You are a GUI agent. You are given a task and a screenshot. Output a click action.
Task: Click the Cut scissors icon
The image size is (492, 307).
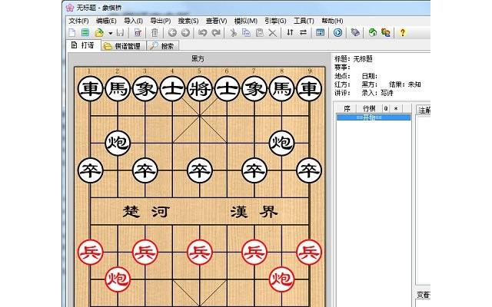coord(233,32)
